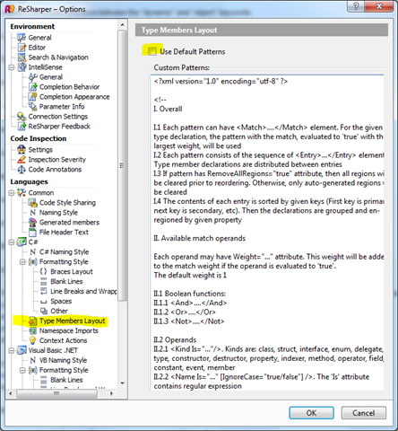Click the IntelliSense General icon
The image size is (398, 431).
pyautogui.click(x=32, y=77)
